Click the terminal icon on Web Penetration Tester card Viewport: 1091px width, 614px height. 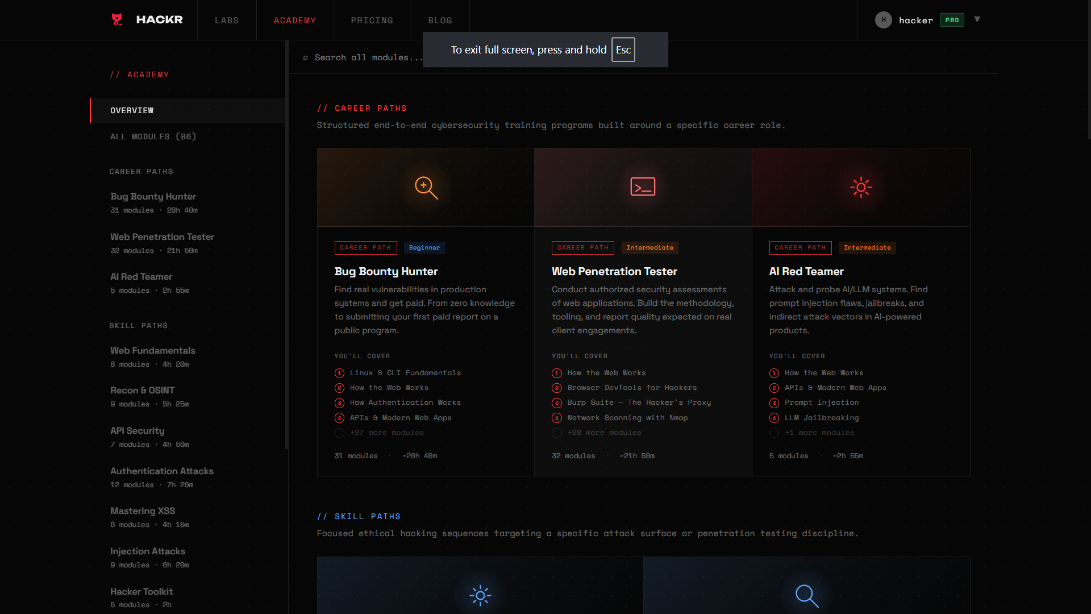coord(643,187)
